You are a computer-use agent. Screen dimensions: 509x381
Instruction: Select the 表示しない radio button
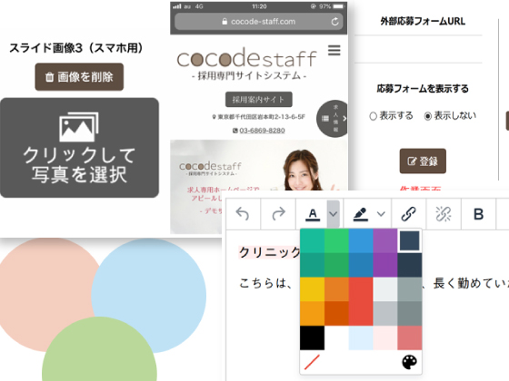pos(428,116)
